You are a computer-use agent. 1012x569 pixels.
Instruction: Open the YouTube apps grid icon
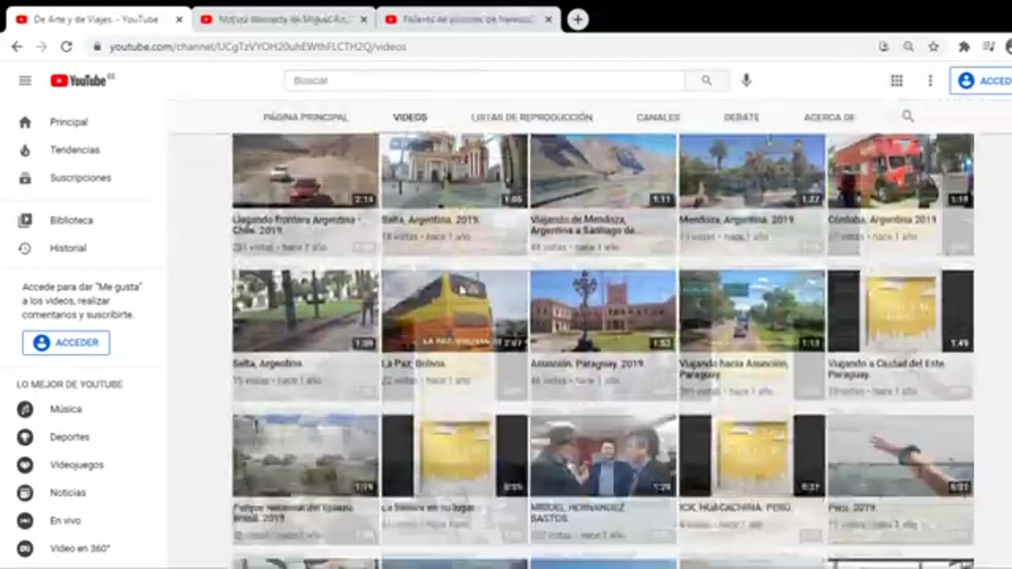(897, 81)
